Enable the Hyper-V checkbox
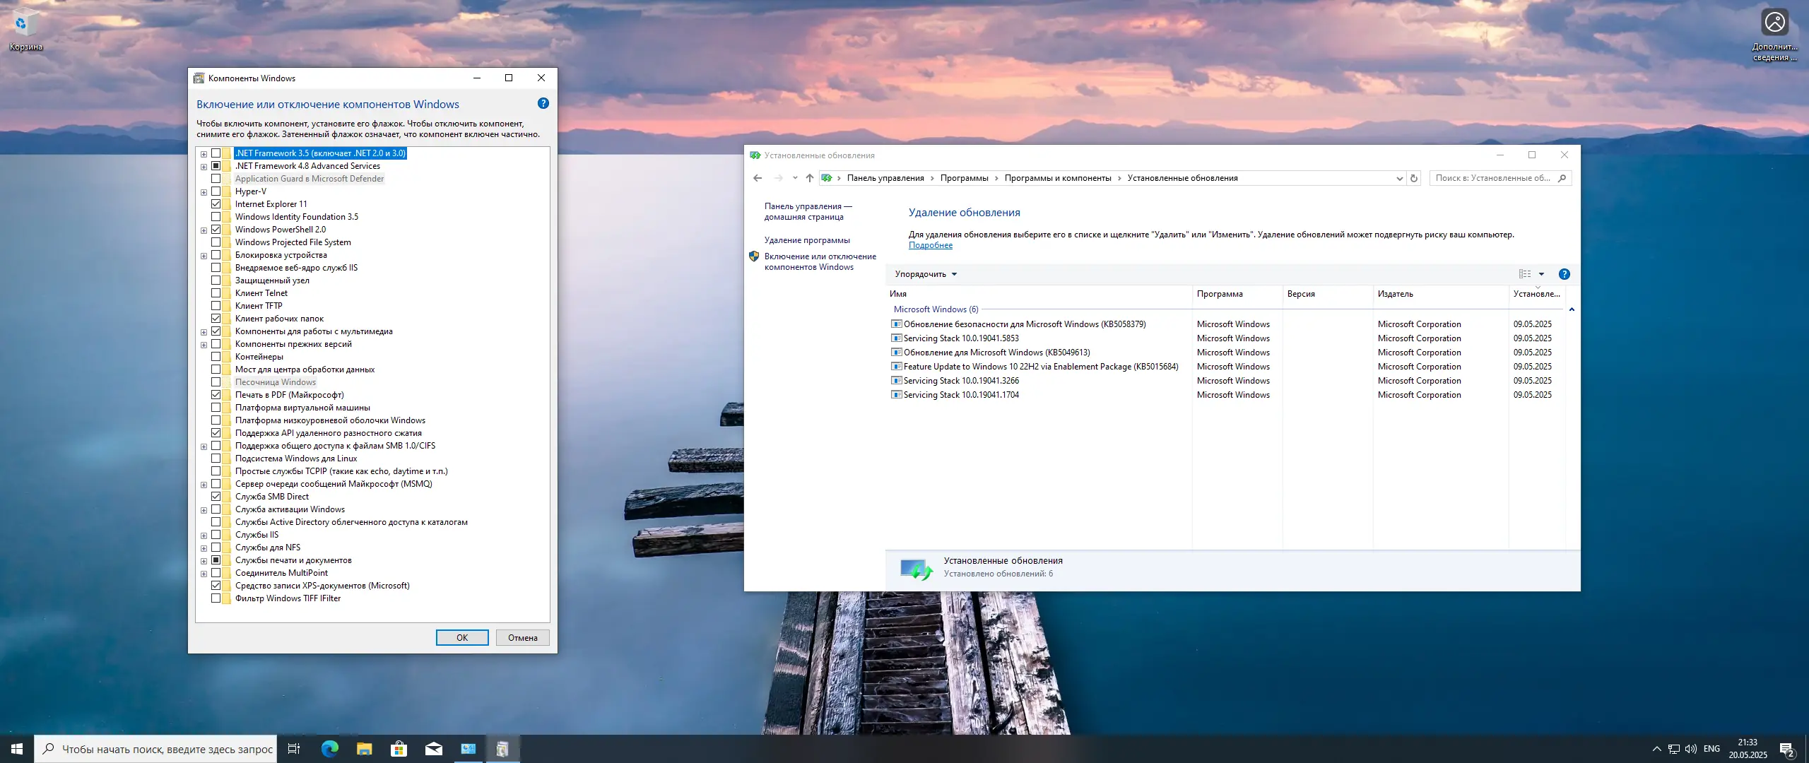 pos(216,191)
